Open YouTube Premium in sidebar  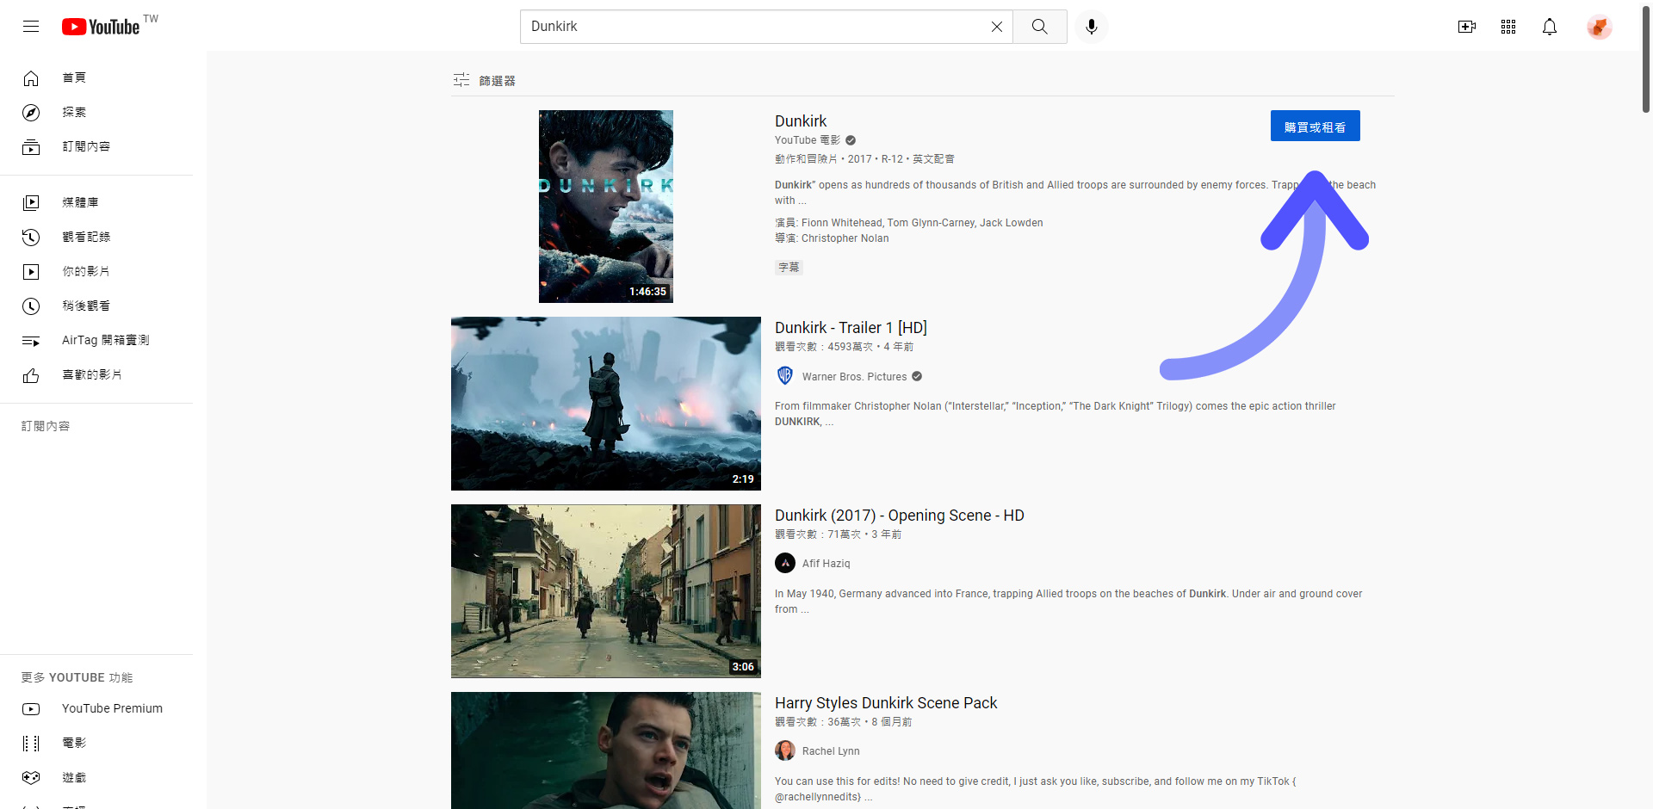click(96, 708)
